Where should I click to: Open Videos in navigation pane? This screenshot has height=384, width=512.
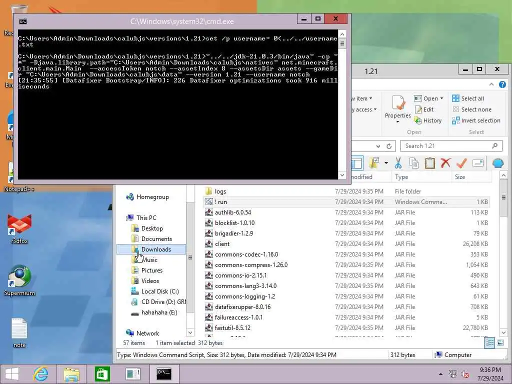(145, 281)
